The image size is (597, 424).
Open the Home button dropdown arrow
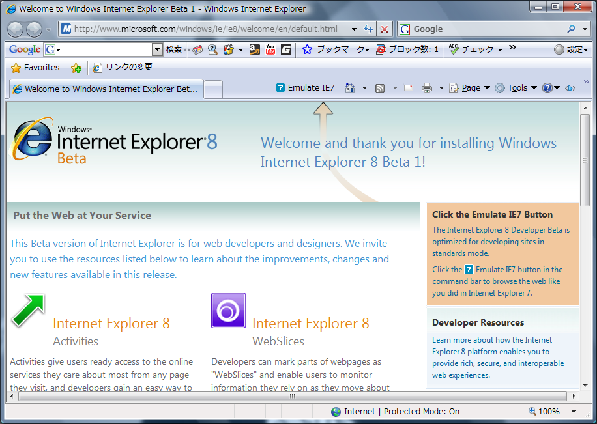click(364, 88)
